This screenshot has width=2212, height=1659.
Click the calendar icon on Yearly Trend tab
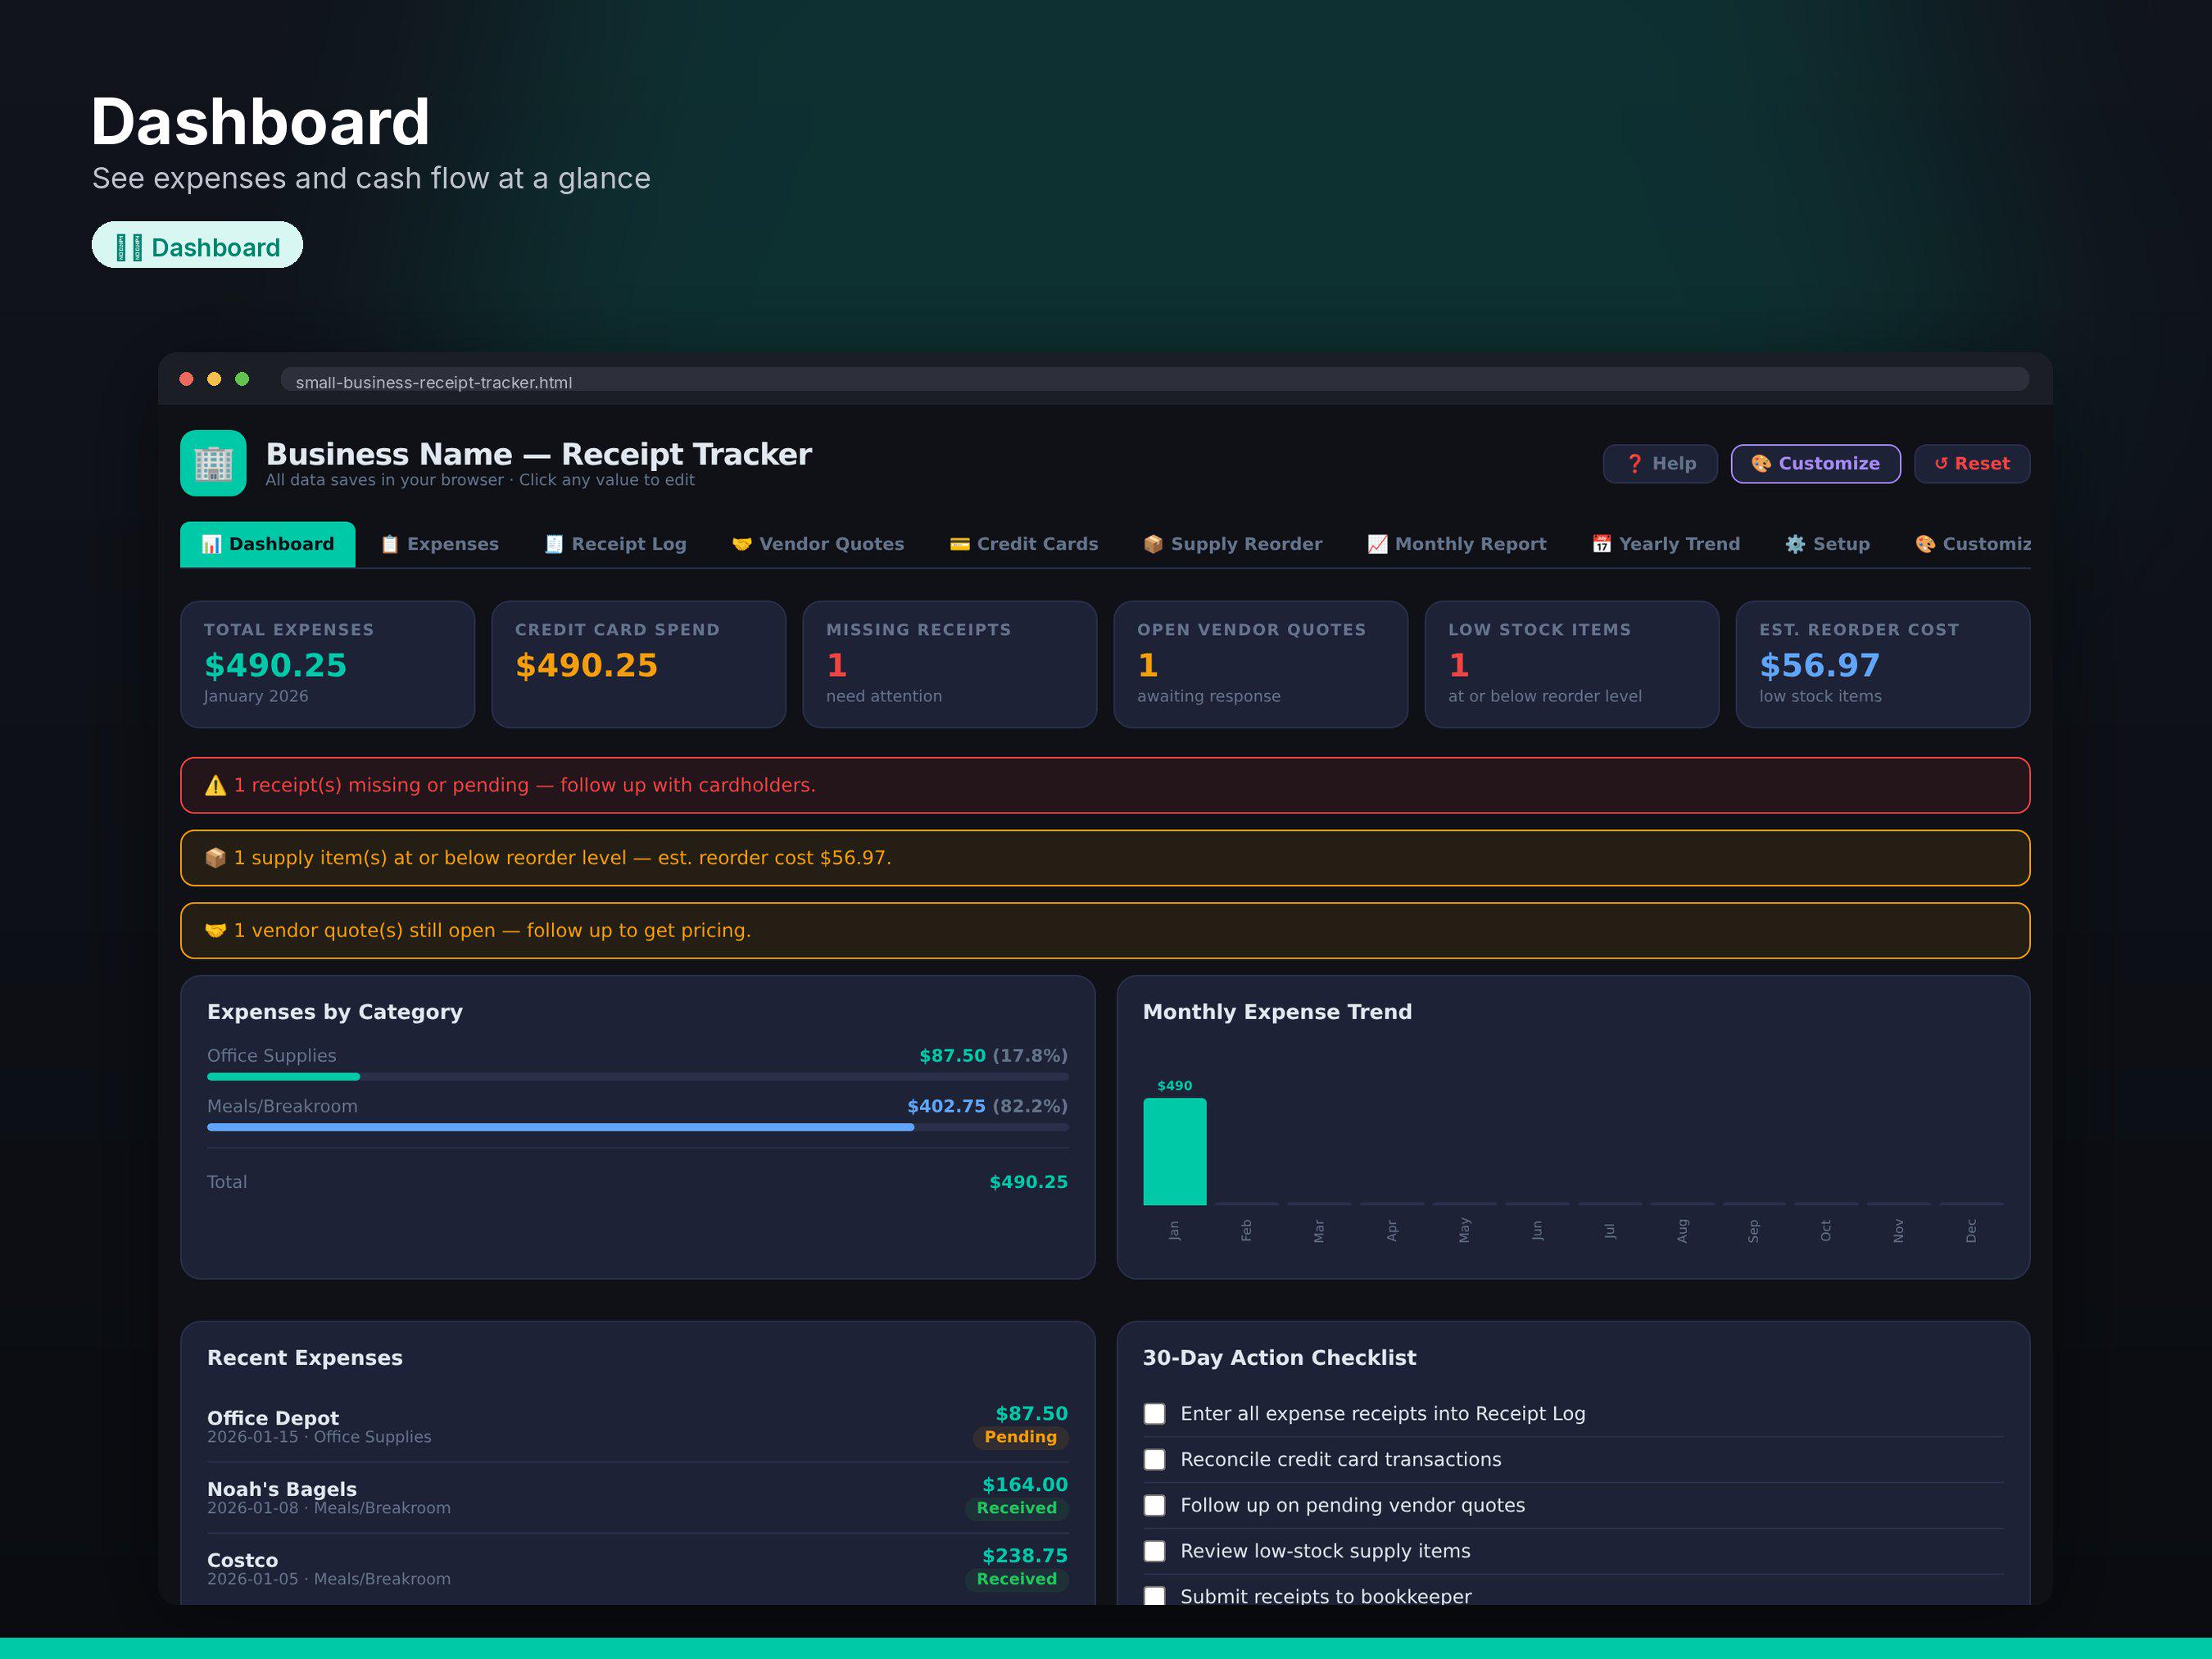(1602, 544)
